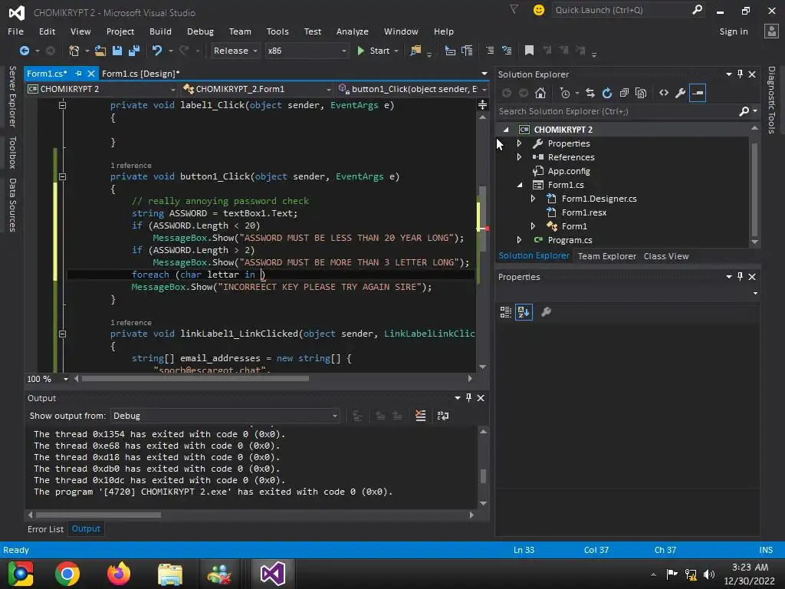Open the Build menu
785x589 pixels.
coord(160,31)
